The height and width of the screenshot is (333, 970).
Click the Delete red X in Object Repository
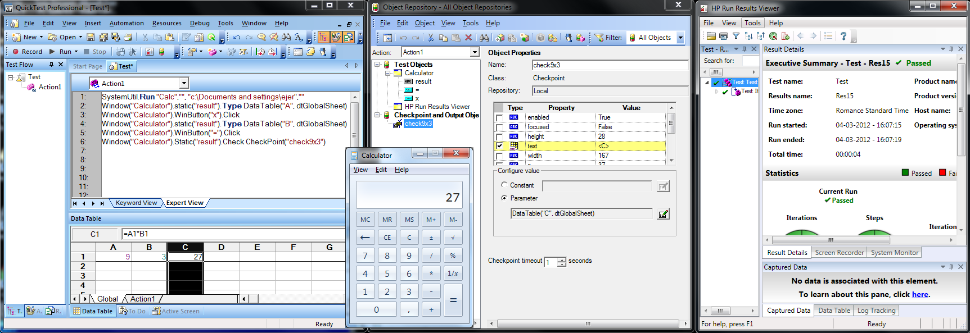(x=468, y=38)
